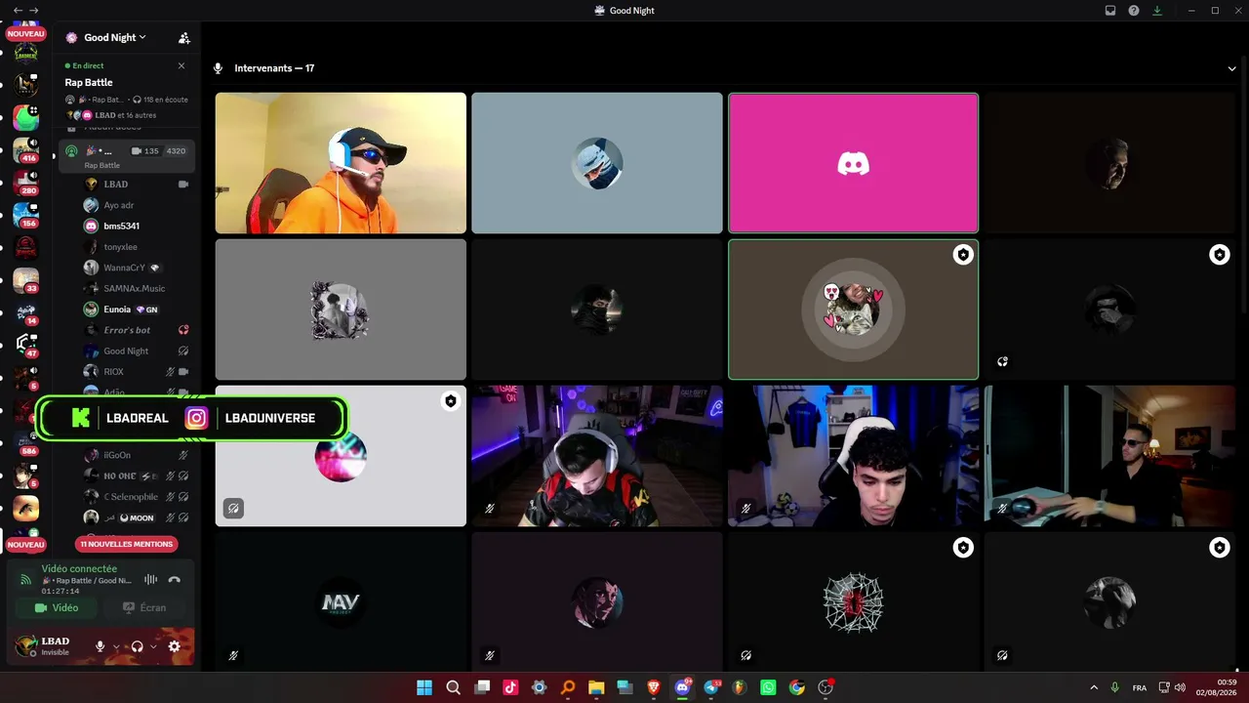Viewport: 1249px width, 703px height.
Task: Open TikTok from the taskbar
Action: tap(510, 687)
